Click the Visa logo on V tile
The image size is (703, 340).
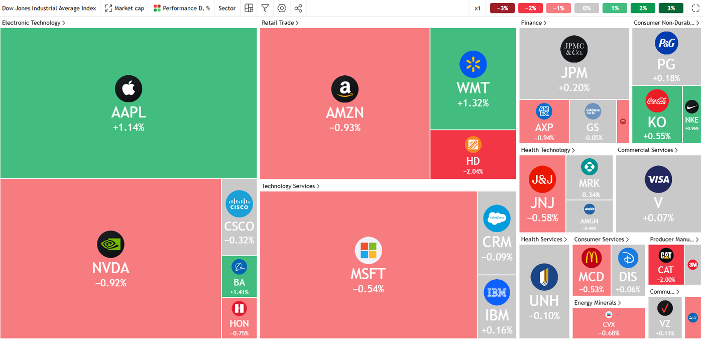click(x=658, y=179)
